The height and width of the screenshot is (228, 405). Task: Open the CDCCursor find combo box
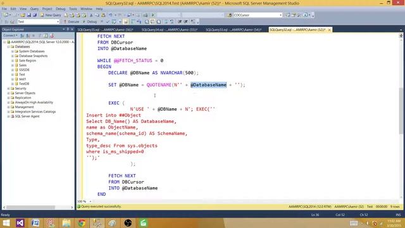tap(258, 15)
